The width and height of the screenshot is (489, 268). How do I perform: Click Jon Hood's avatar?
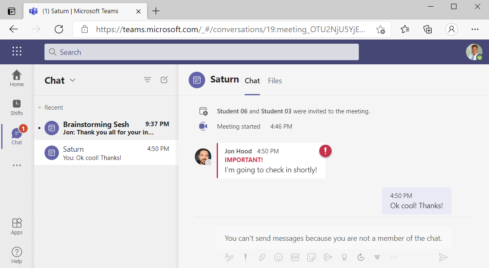click(x=203, y=157)
